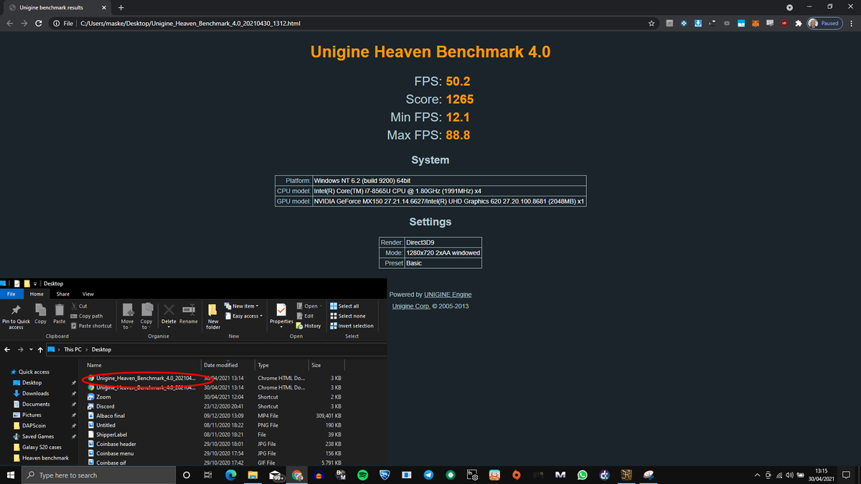Expand the New item dropdown

[242, 305]
